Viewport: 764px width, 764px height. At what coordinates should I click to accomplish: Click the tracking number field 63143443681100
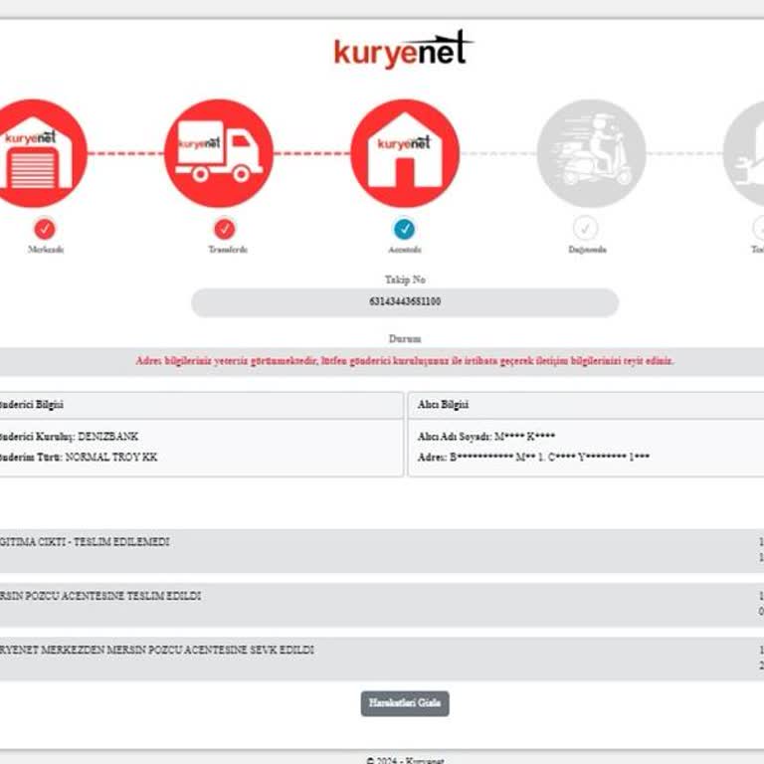pyautogui.click(x=405, y=302)
